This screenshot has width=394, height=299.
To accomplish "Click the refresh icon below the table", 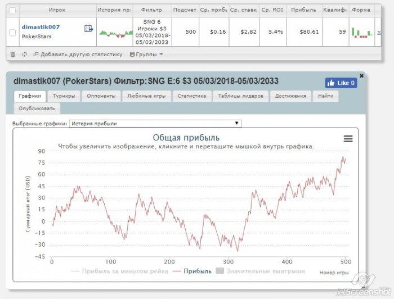I will (24, 54).
